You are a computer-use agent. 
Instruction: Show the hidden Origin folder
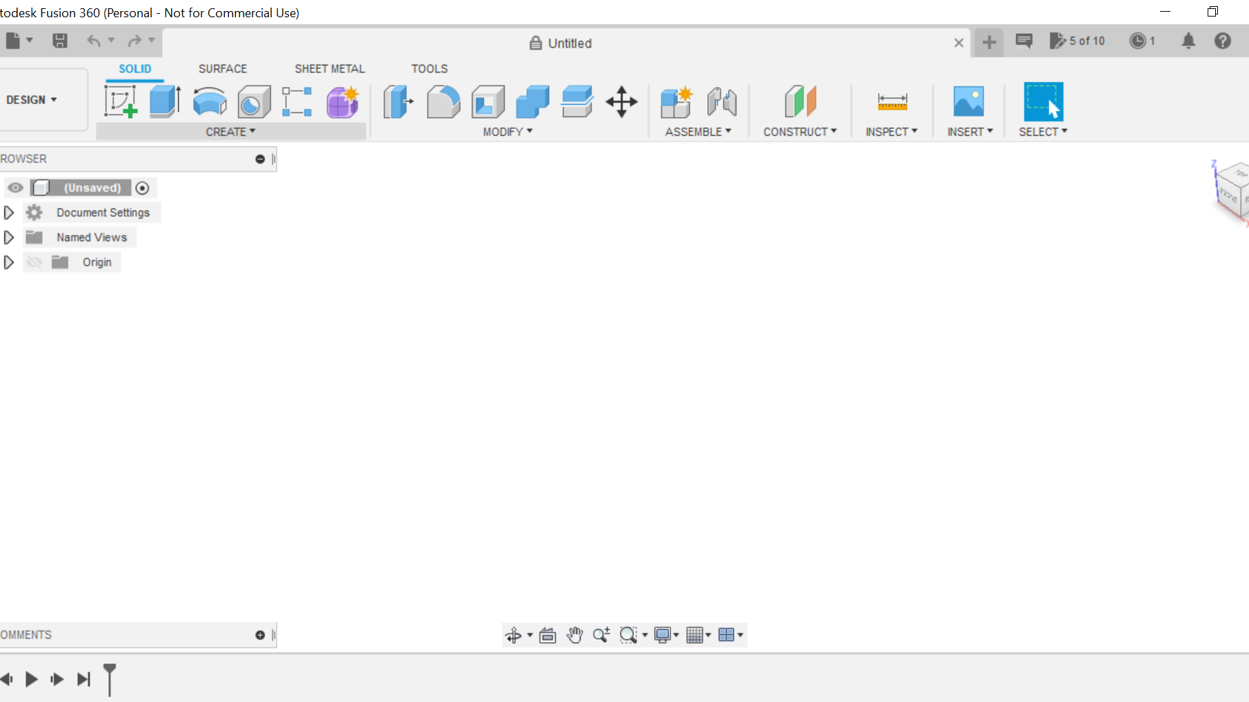pos(34,262)
